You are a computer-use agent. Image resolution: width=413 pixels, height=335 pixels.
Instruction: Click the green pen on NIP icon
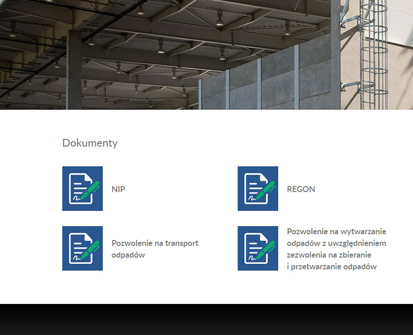point(90,190)
